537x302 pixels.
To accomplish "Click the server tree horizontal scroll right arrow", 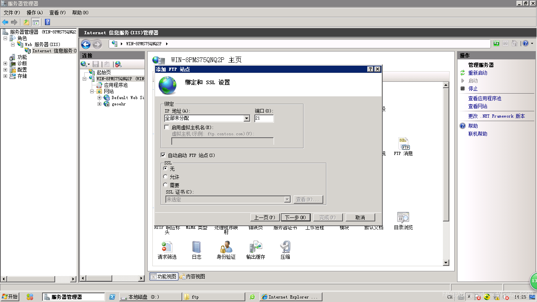I will [x=73, y=279].
